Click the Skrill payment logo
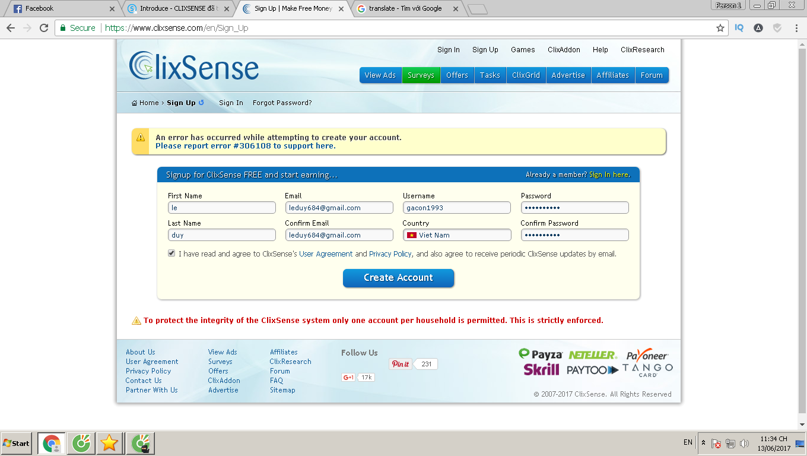 (x=541, y=370)
